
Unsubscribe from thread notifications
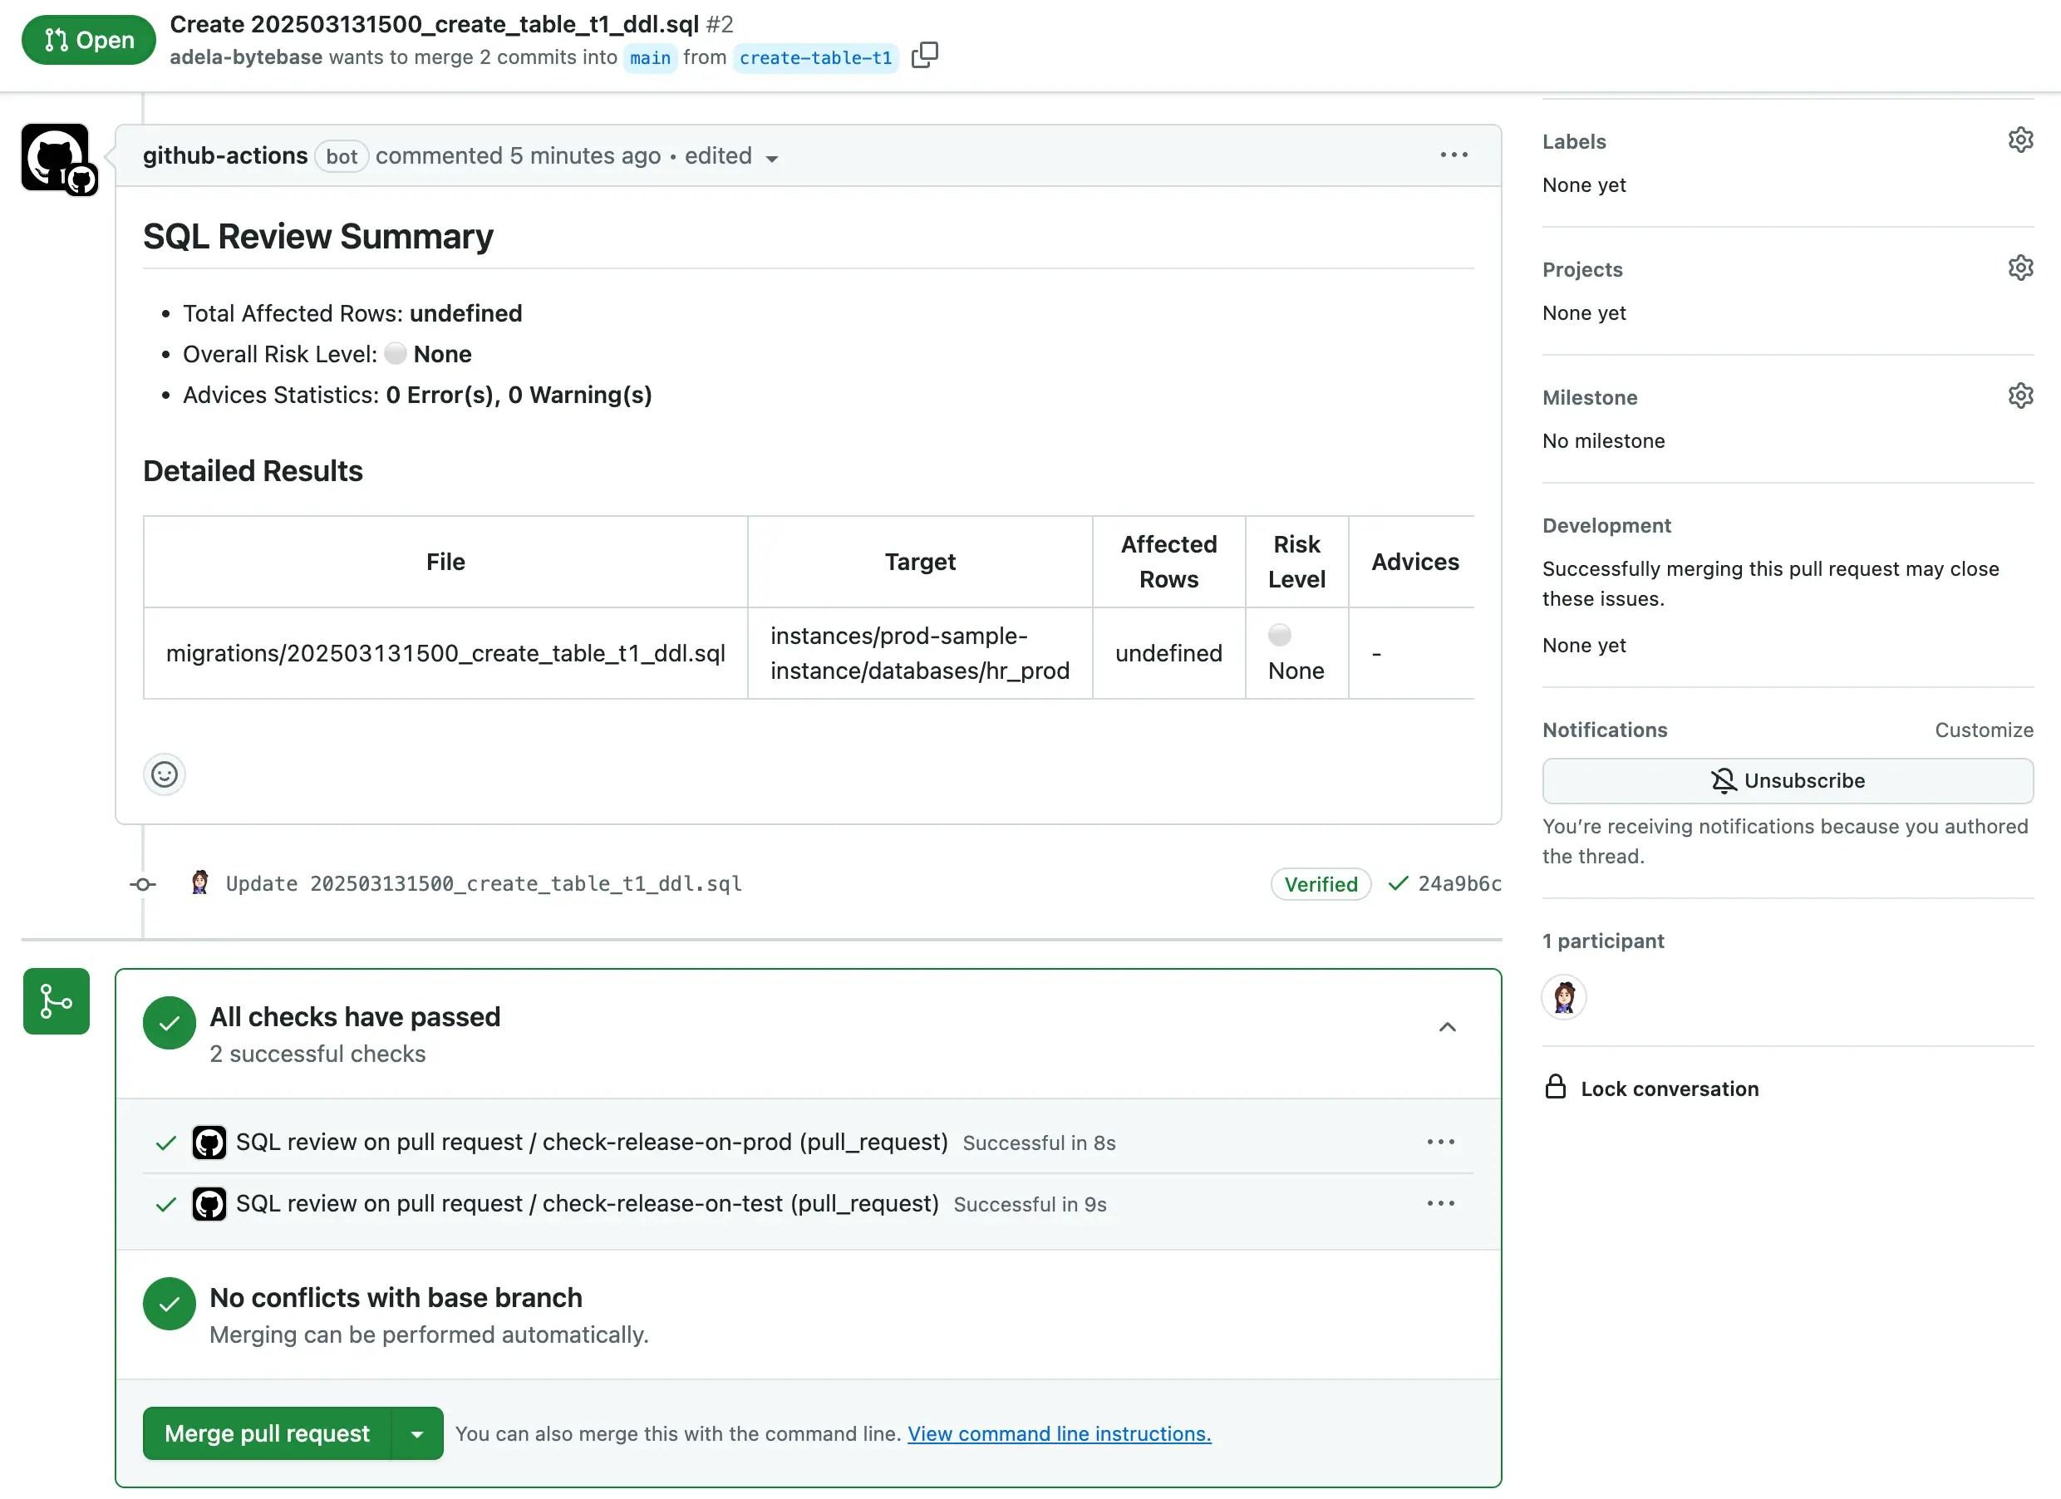(1786, 780)
